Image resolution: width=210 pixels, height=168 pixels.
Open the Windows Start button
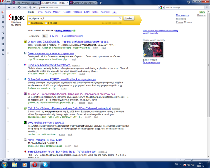tap(4, 165)
